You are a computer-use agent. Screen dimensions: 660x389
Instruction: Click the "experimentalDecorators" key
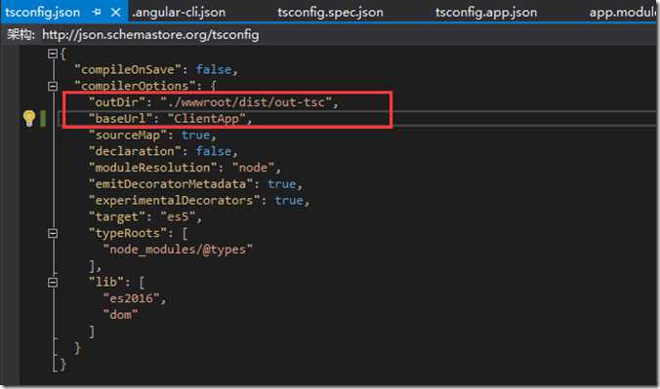coord(174,201)
